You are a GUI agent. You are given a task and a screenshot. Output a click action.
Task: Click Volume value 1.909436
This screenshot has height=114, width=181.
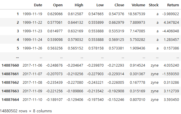click(x=137, y=48)
